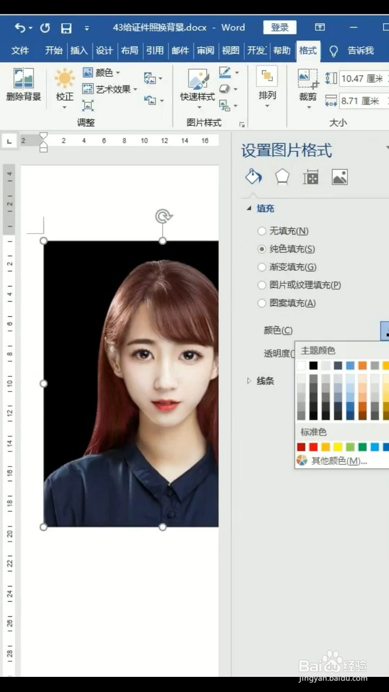The width and height of the screenshot is (389, 692).
Task: Click the rotation handle above the photo
Action: coord(163,217)
